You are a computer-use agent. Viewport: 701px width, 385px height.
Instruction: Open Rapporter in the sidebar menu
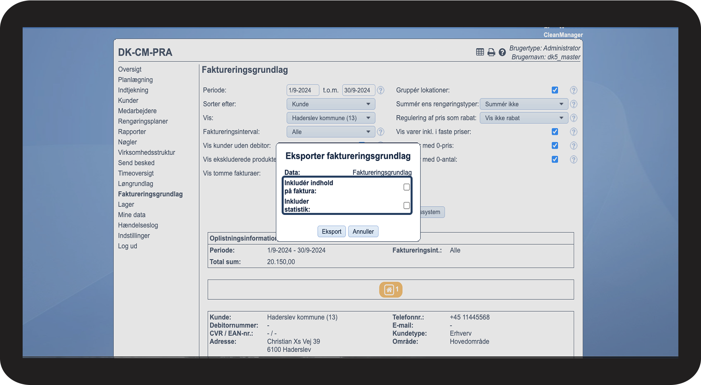[132, 132]
